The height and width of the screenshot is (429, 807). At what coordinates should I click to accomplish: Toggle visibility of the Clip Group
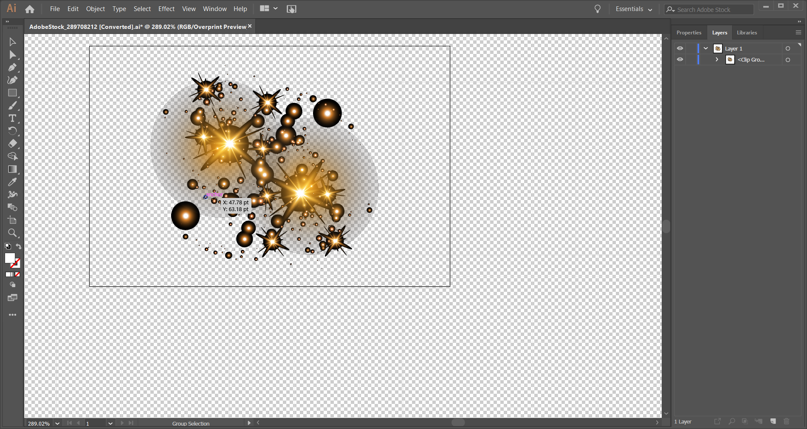tap(680, 59)
